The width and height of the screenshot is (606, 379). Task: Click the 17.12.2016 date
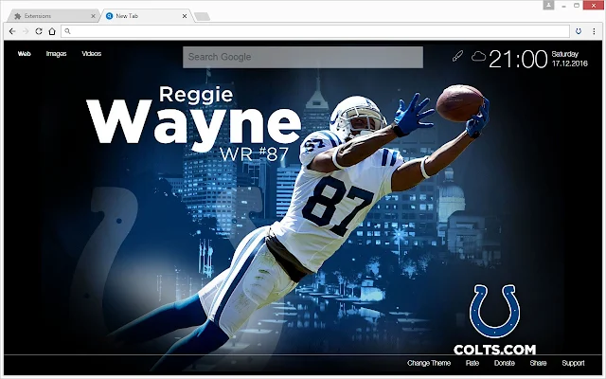tap(570, 63)
